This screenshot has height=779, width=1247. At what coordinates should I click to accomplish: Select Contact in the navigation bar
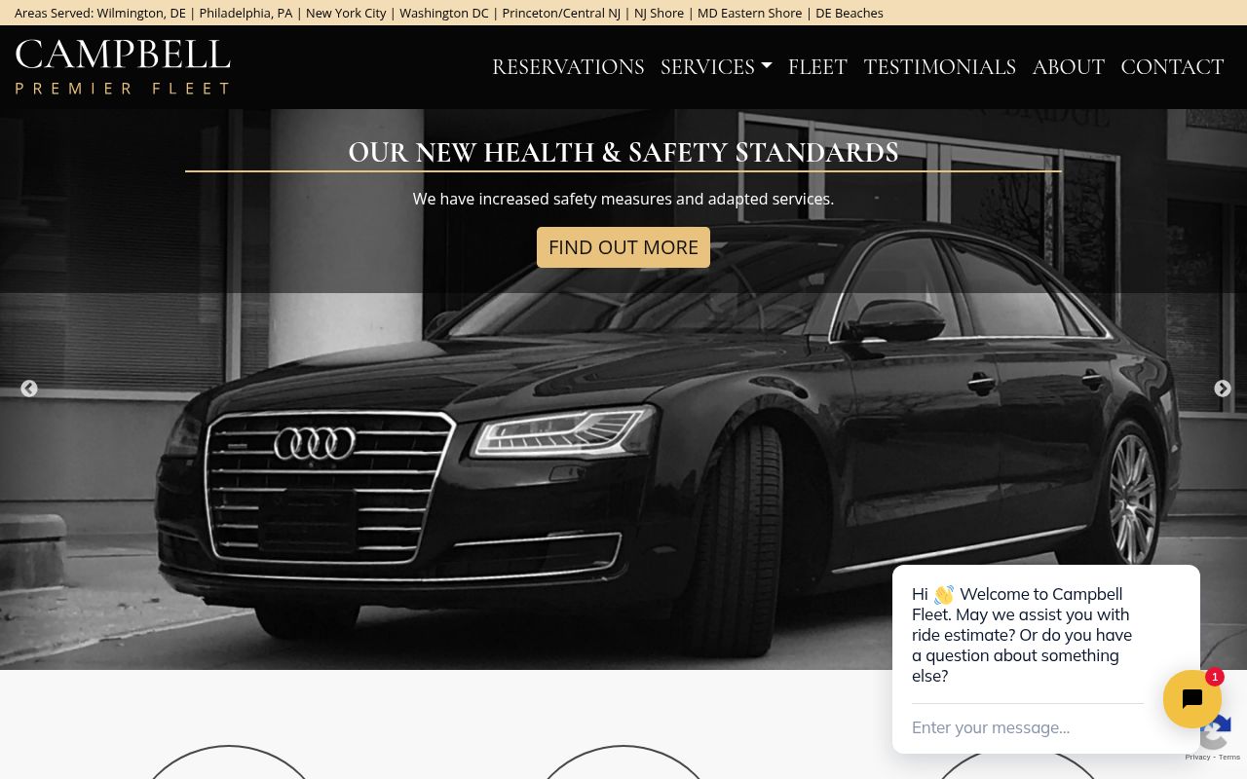click(x=1172, y=67)
